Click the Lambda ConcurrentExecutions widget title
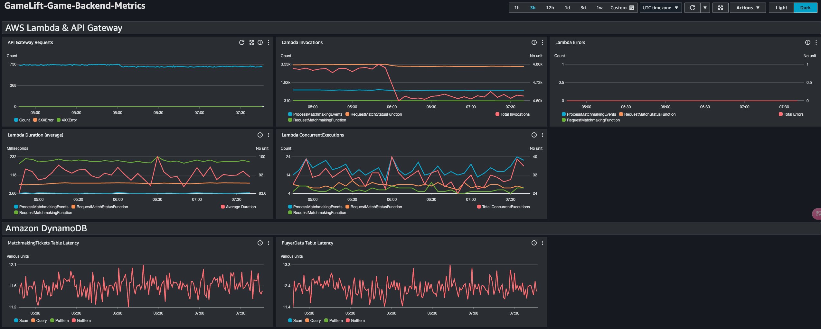The image size is (821, 329). (x=313, y=135)
